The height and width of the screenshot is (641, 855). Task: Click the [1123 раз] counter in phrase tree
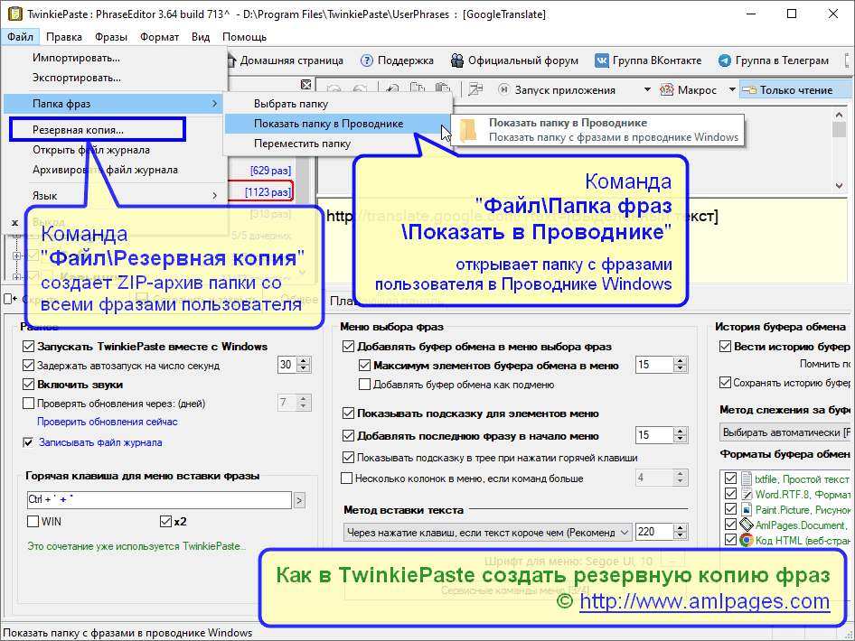tap(268, 191)
